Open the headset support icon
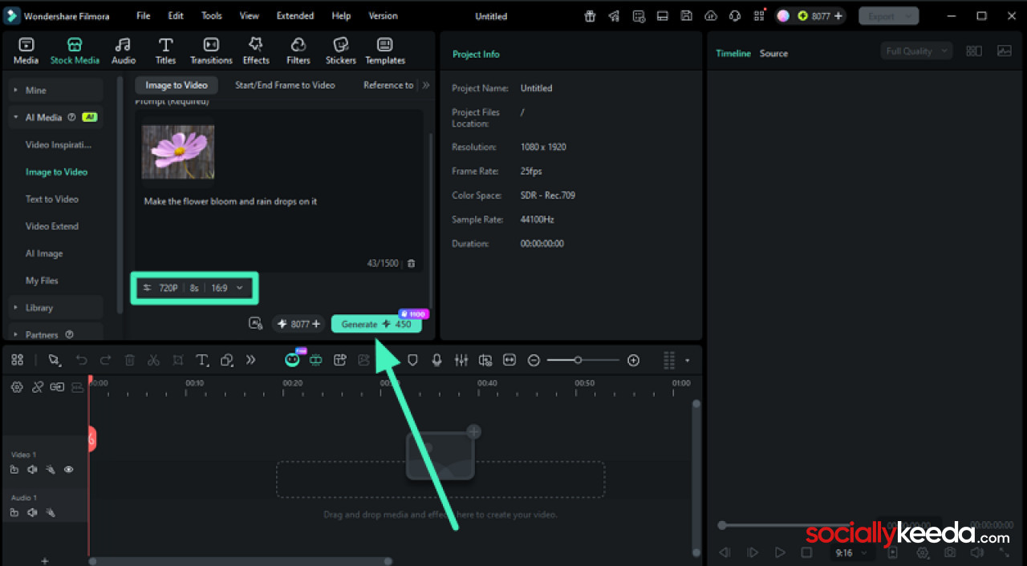The width and height of the screenshot is (1027, 566). pyautogui.click(x=735, y=16)
